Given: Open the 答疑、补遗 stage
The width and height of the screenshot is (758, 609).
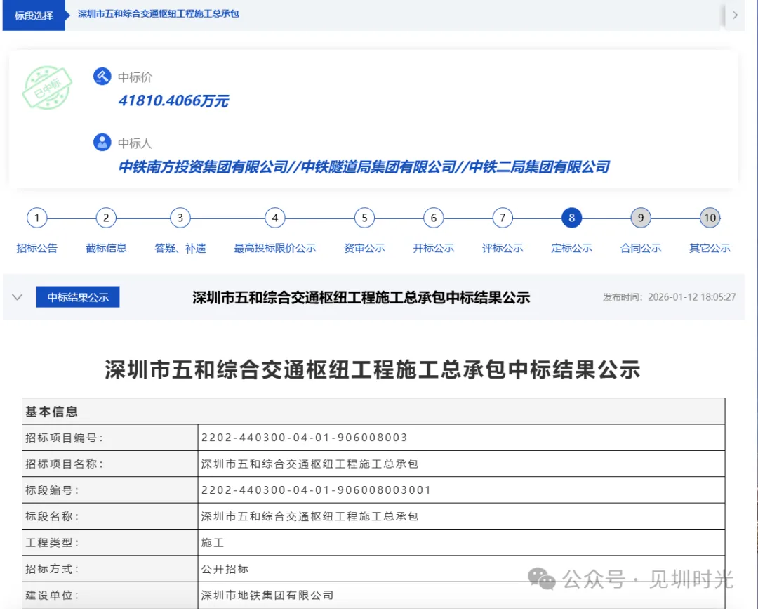Looking at the screenshot, I should [x=180, y=248].
